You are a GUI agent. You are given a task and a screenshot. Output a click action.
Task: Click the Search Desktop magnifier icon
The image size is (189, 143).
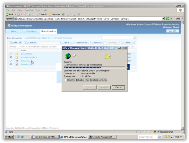click(x=159, y=137)
